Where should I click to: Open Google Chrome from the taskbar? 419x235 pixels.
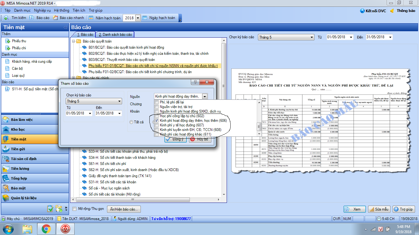[46, 229]
